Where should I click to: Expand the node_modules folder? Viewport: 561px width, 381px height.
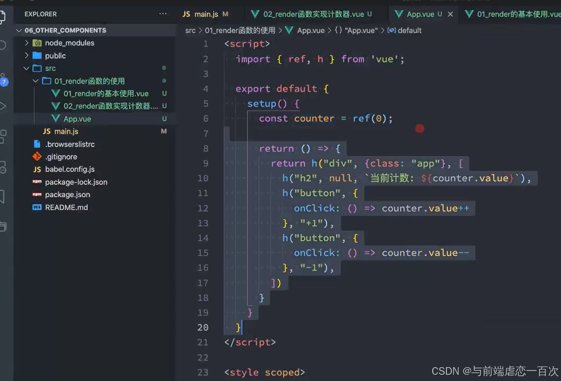[x=27, y=43]
